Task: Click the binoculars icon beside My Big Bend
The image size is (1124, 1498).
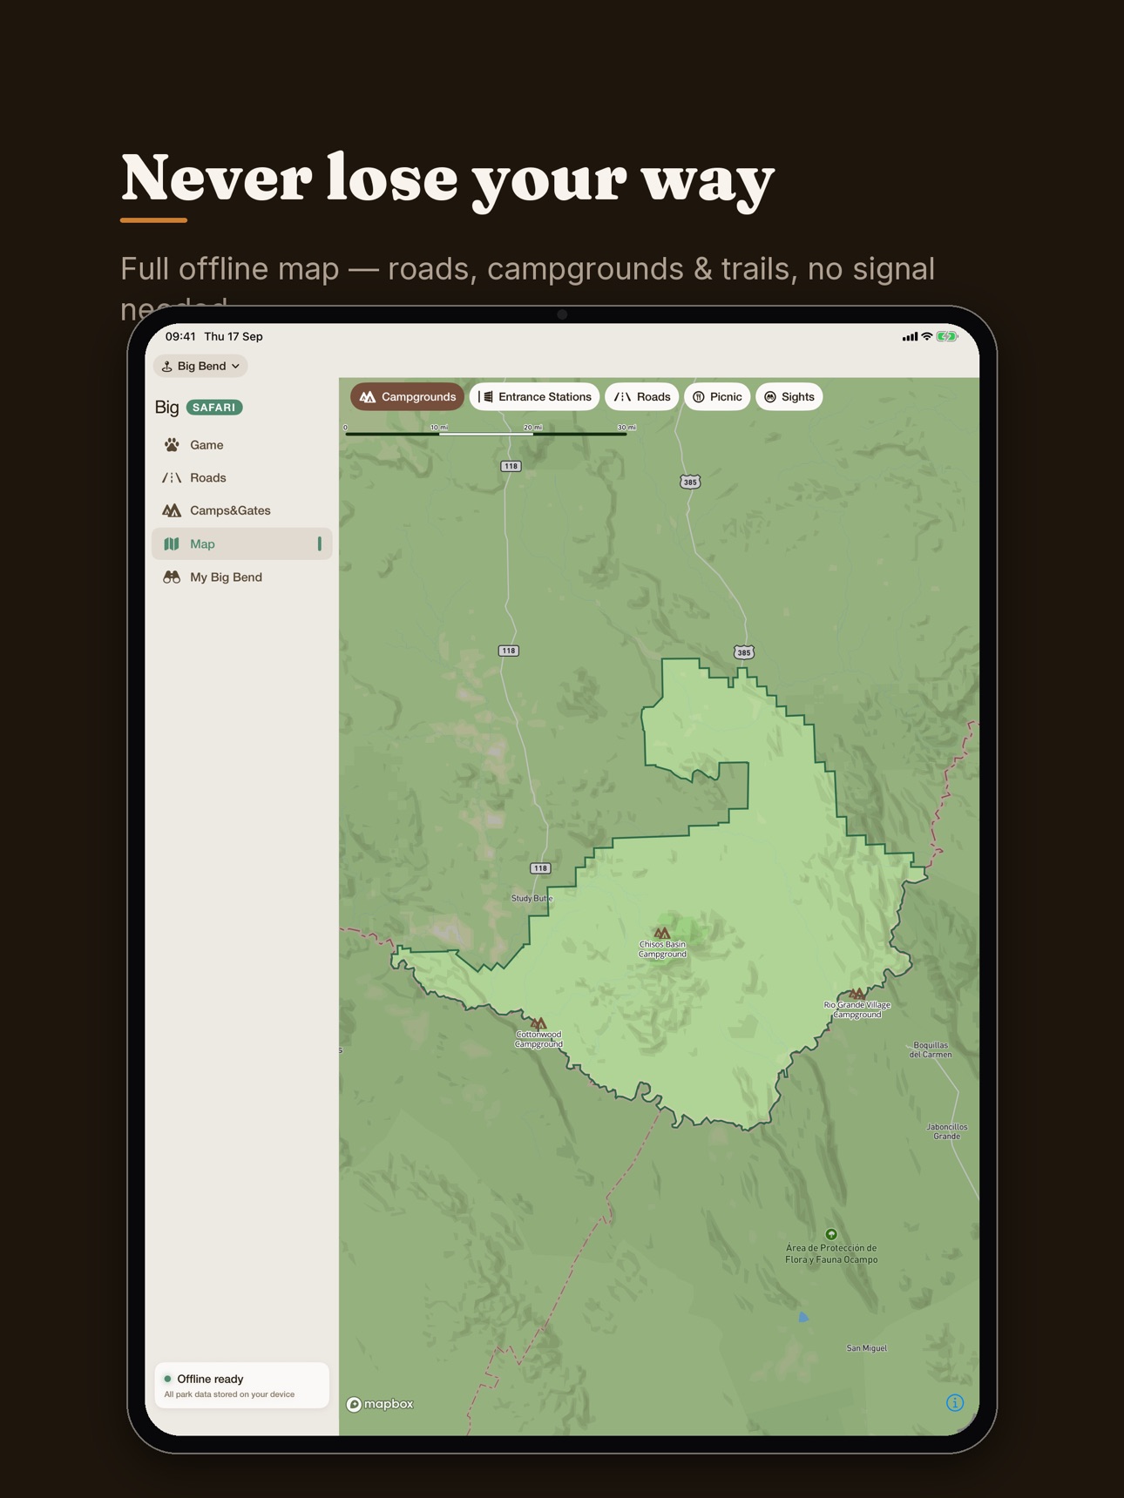Action: (x=172, y=577)
